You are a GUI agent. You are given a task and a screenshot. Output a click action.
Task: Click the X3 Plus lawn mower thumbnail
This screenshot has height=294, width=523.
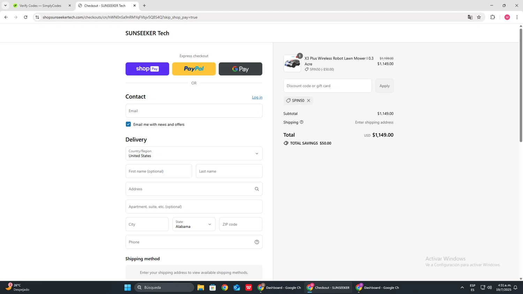(292, 63)
